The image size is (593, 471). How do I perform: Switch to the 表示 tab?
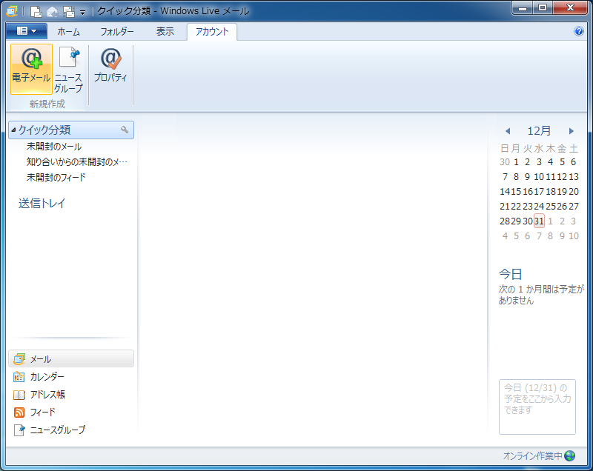coord(165,32)
